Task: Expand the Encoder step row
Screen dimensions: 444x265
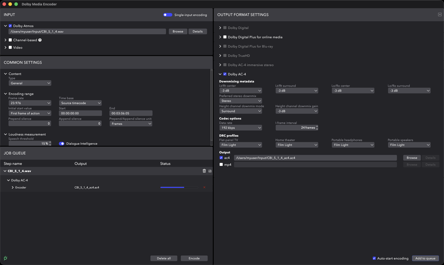Action: (x=13, y=188)
